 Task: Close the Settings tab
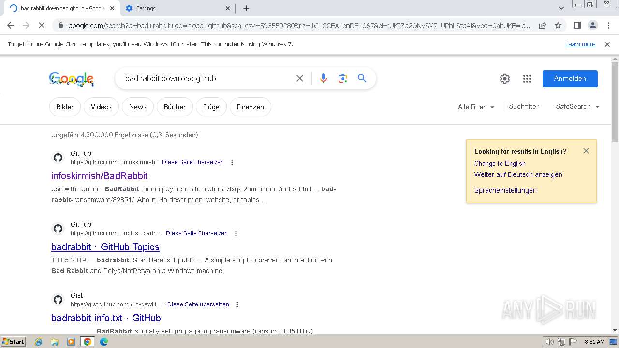tap(228, 8)
